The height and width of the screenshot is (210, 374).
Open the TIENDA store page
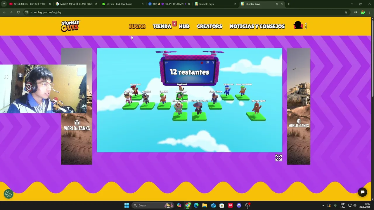pyautogui.click(x=162, y=26)
